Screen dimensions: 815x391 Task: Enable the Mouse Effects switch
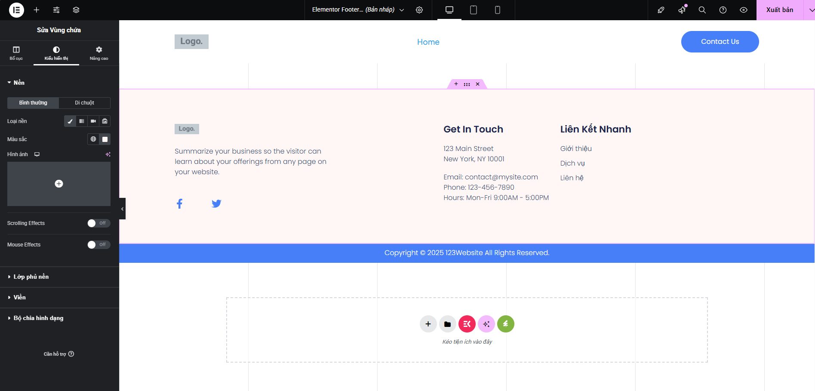coord(98,245)
